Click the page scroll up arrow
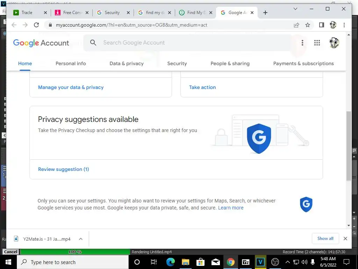Screen dimensions: 358x269 (349, 35)
